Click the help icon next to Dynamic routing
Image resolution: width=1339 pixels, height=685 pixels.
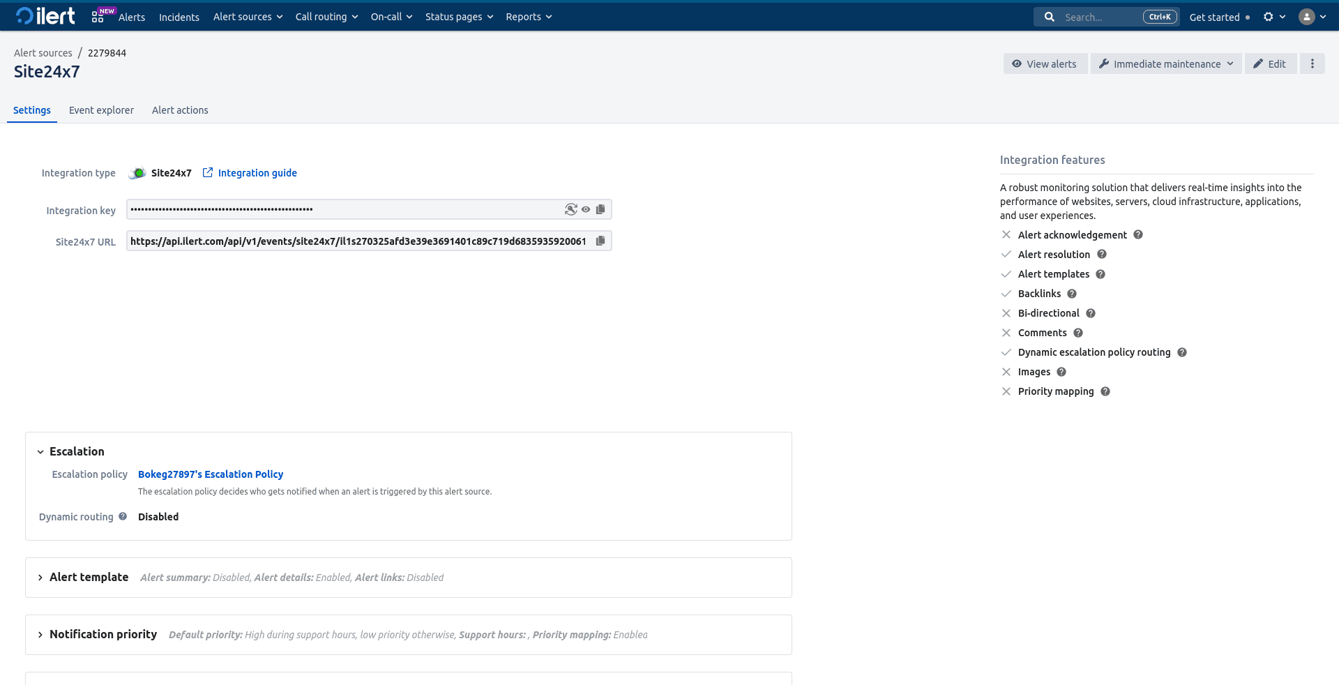pos(123,516)
